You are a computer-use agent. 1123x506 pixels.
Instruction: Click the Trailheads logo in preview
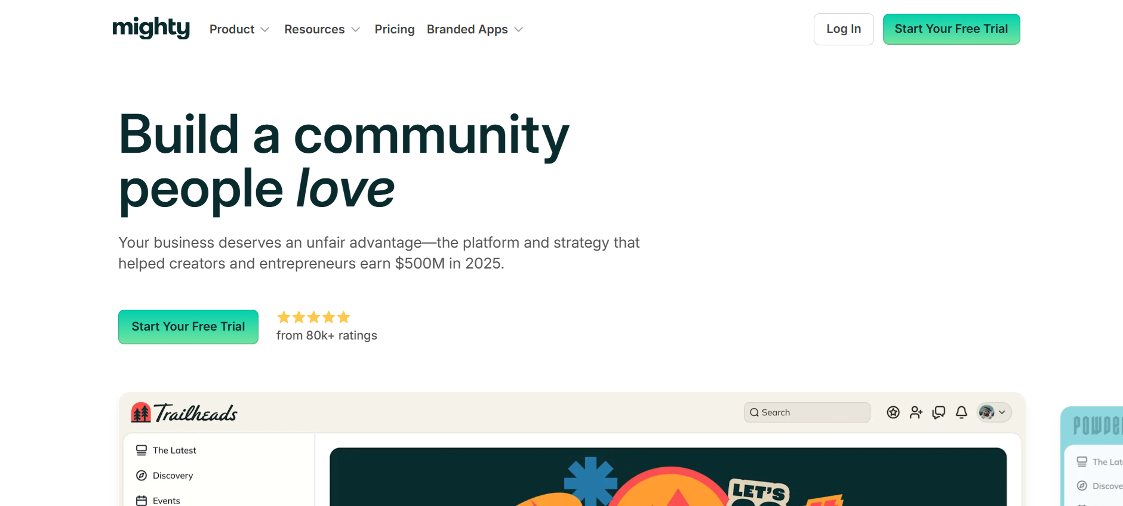tap(184, 412)
